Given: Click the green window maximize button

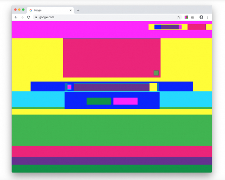Looking at the screenshot, I should (23, 10).
